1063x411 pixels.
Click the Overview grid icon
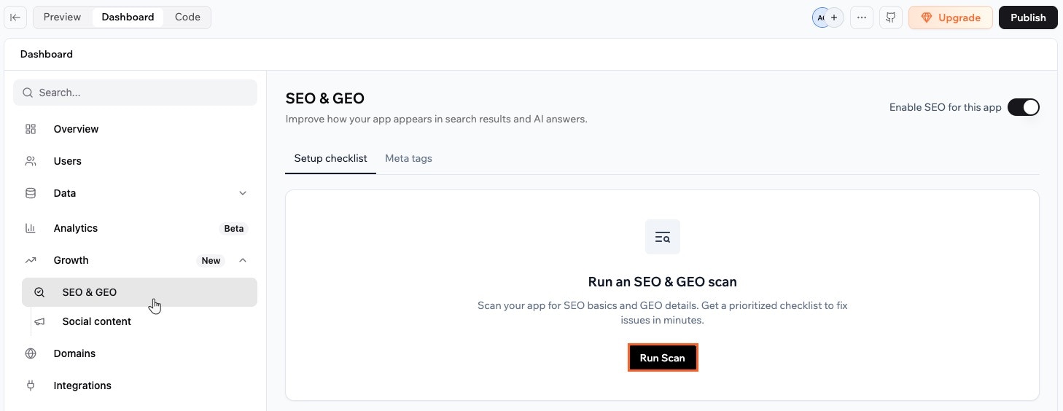[x=31, y=129]
